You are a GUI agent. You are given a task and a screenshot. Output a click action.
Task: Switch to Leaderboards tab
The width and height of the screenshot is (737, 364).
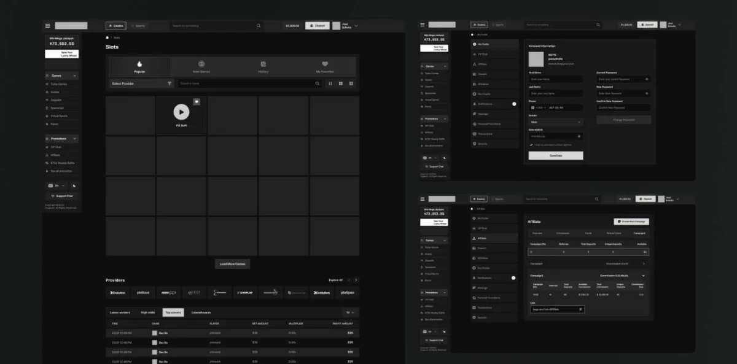pos(201,312)
